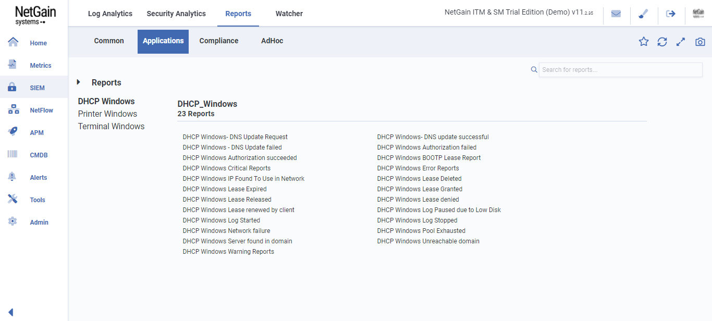Click the refresh icon
712x321 pixels.
pos(662,42)
